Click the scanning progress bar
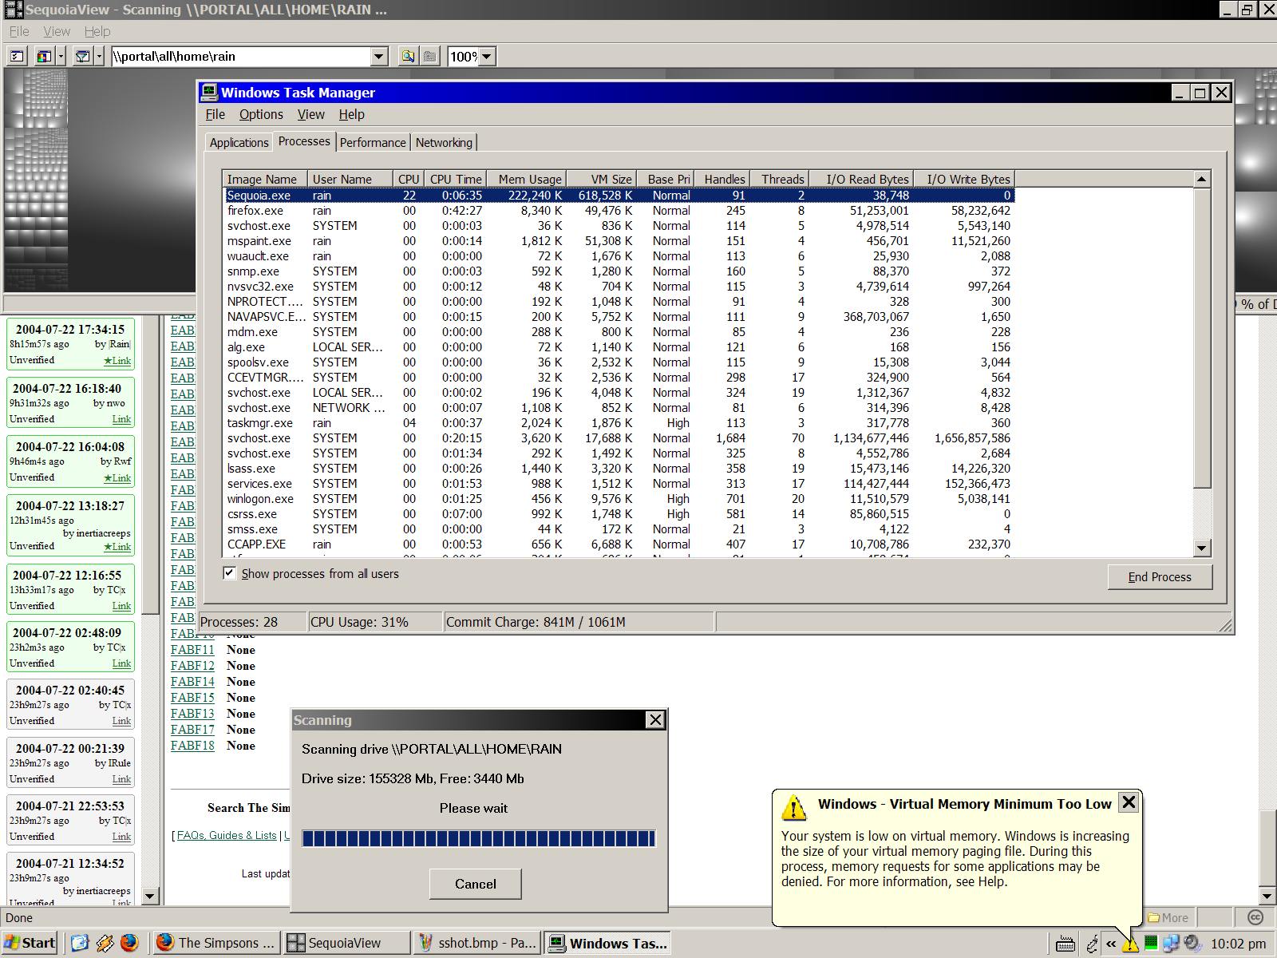 [x=479, y=837]
